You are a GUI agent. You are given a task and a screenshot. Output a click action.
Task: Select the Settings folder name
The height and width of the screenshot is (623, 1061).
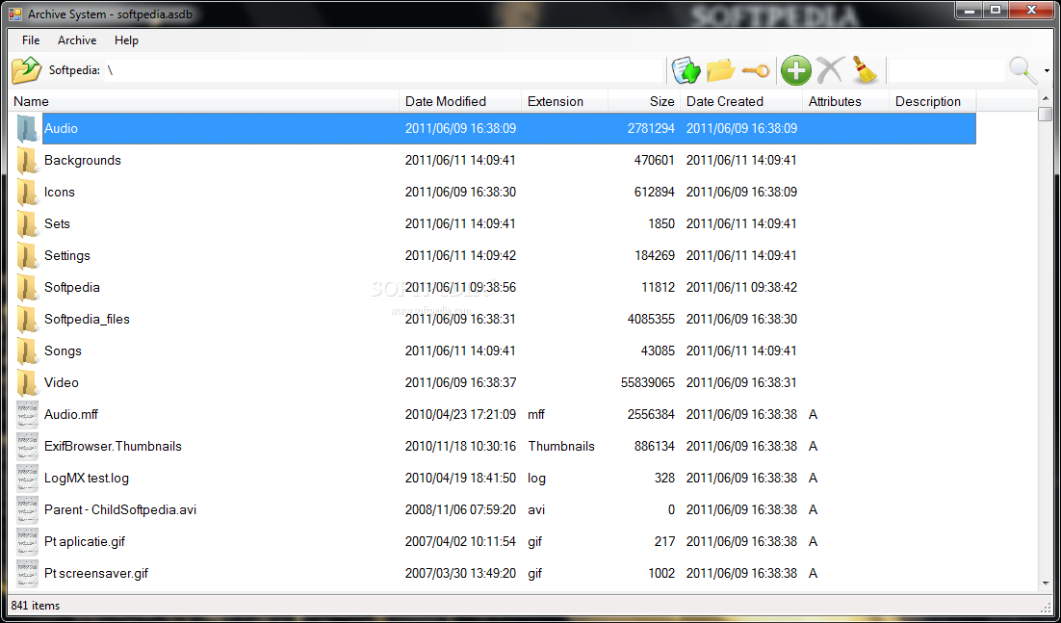pos(67,256)
